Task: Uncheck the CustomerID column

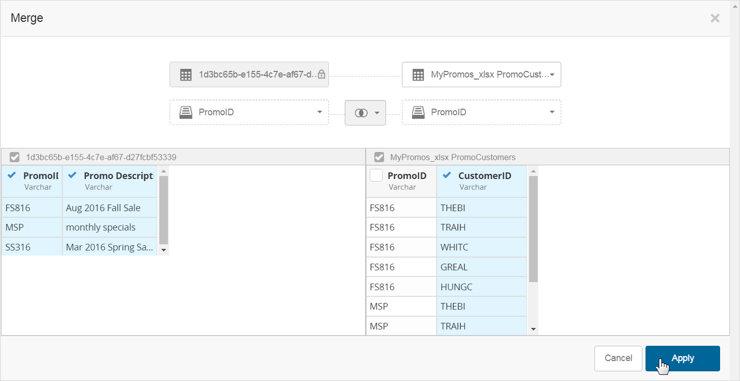Action: coord(447,175)
